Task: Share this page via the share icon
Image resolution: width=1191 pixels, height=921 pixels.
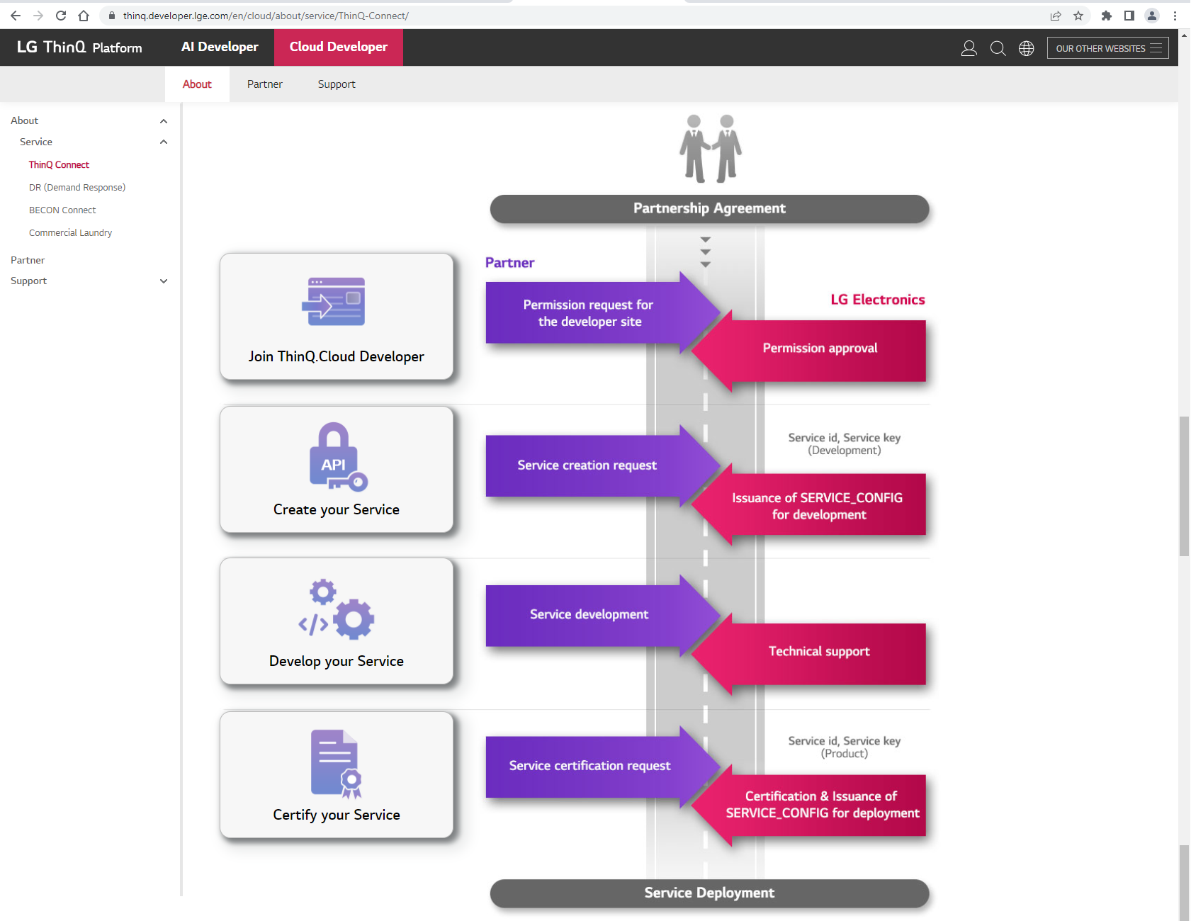Action: coord(1056,16)
